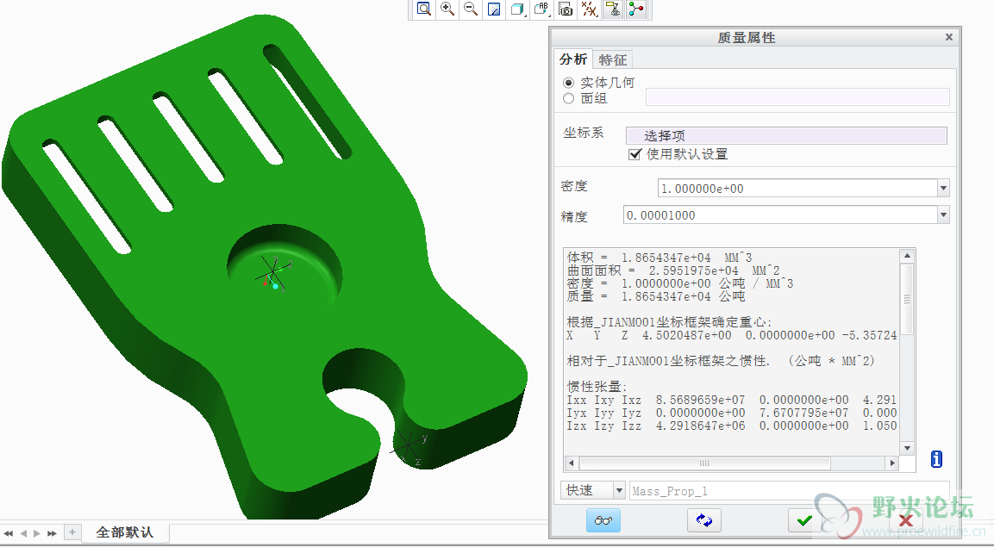Add a new tab with plus button
994x547 pixels.
(72, 532)
